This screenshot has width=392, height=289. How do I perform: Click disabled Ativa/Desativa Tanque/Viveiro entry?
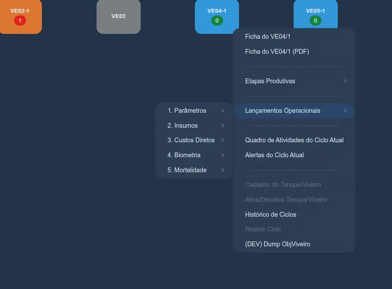tap(294, 200)
